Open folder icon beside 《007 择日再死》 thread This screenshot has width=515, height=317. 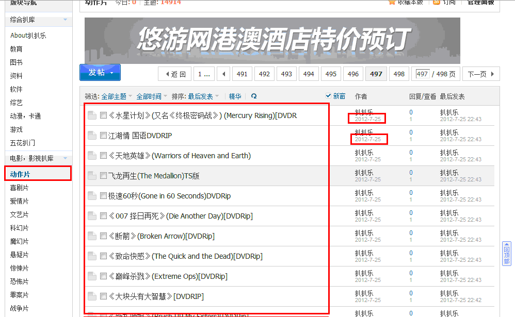pyautogui.click(x=92, y=216)
